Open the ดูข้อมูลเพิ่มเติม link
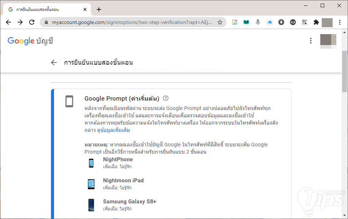This screenshot has width=348, height=219. tap(113, 130)
